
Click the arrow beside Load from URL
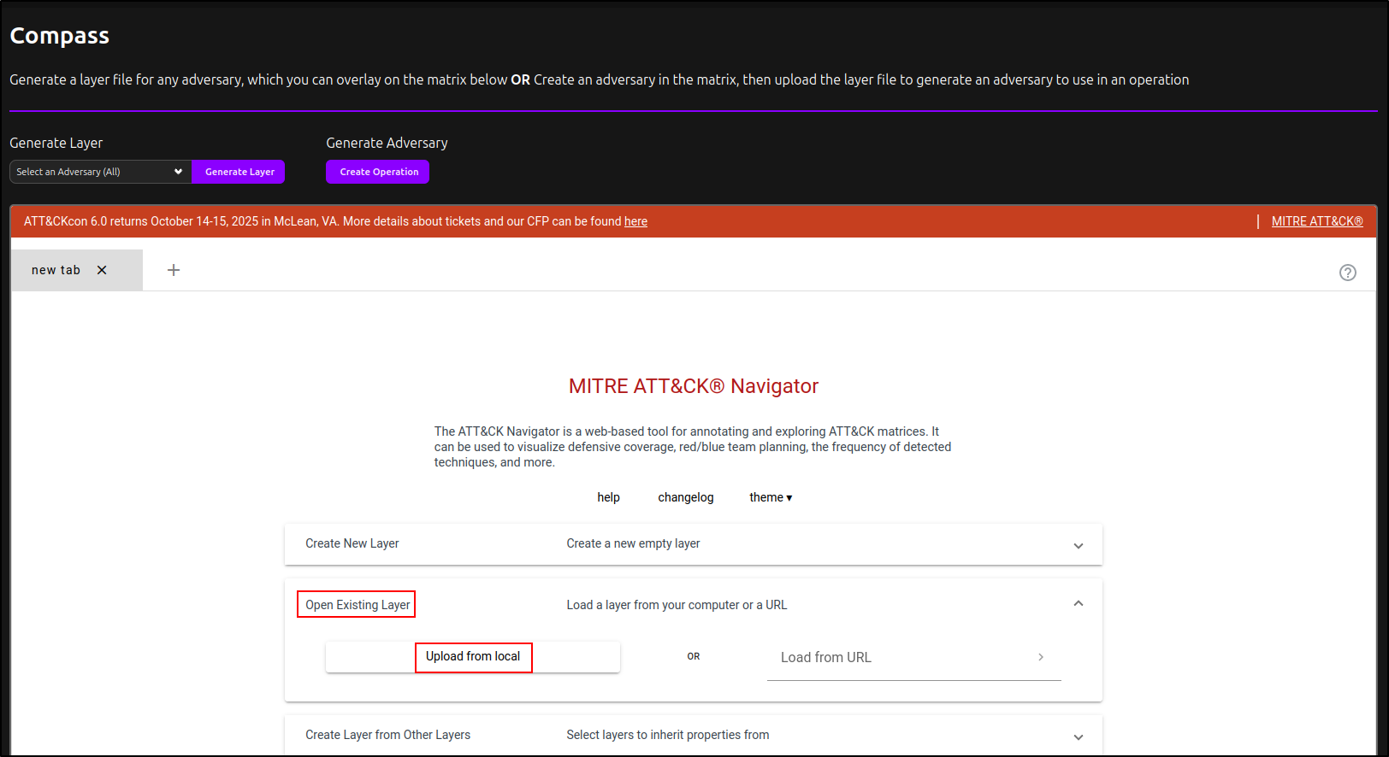1040,657
